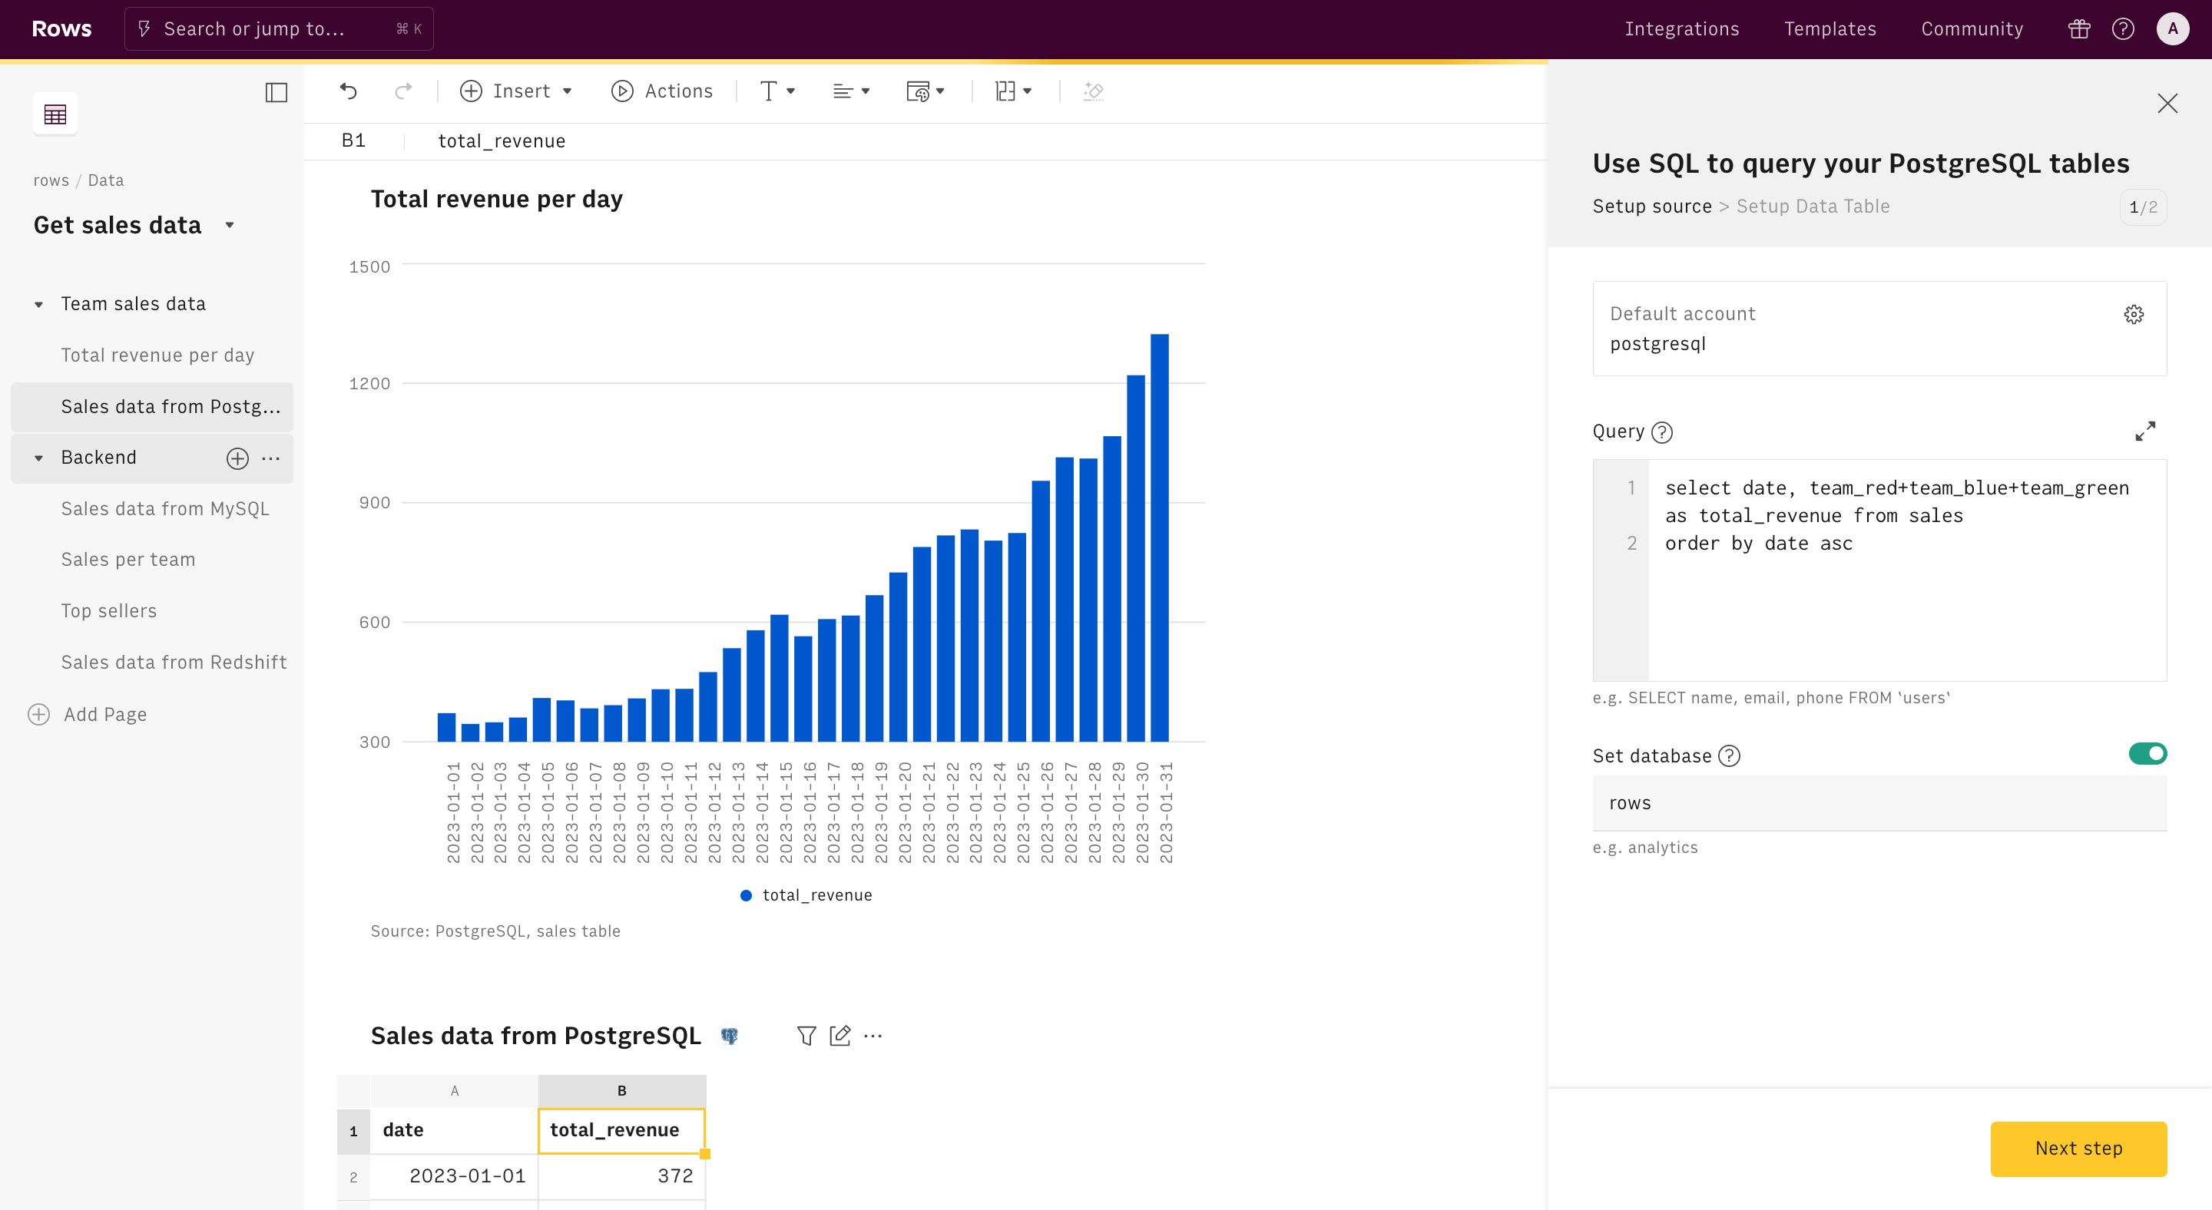Click the Insert button icon

(472, 91)
